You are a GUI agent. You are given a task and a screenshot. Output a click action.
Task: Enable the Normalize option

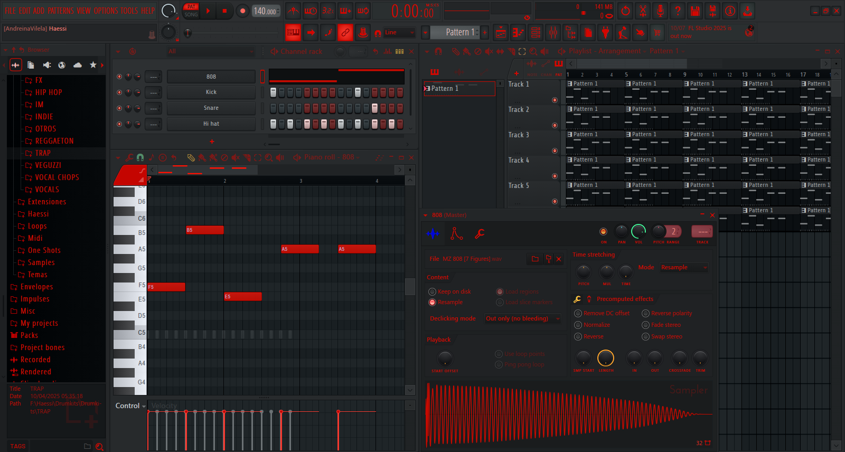click(x=578, y=325)
